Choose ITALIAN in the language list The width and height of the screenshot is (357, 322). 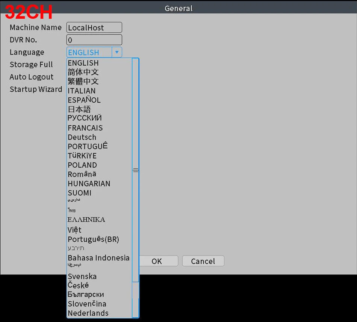coord(82,91)
